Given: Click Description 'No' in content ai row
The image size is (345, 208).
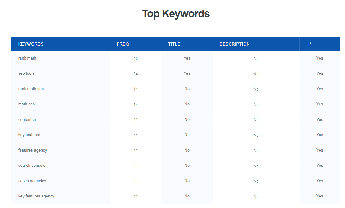Looking at the screenshot, I should coord(256,120).
